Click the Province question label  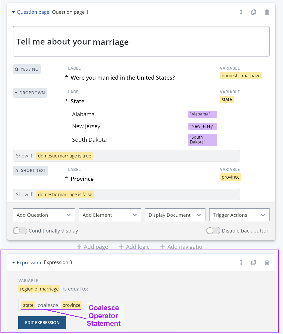coord(82,179)
